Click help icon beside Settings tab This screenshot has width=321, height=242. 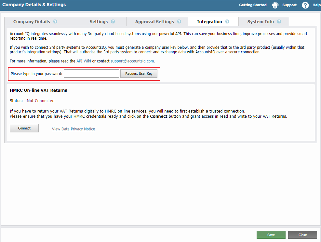tap(113, 21)
